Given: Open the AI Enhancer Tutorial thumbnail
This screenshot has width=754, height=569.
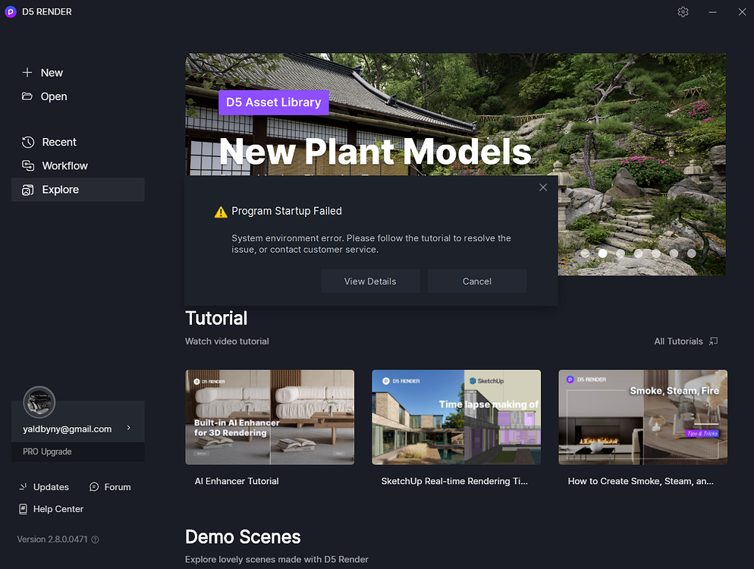Looking at the screenshot, I should [270, 417].
